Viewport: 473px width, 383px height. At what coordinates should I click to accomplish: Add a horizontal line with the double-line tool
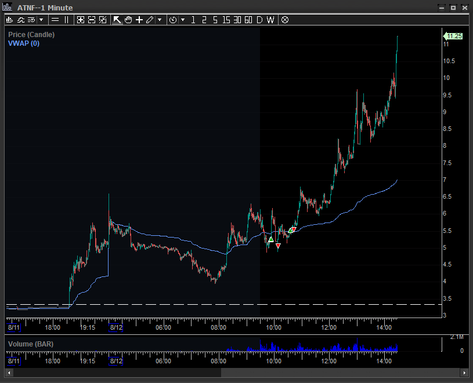[x=55, y=20]
